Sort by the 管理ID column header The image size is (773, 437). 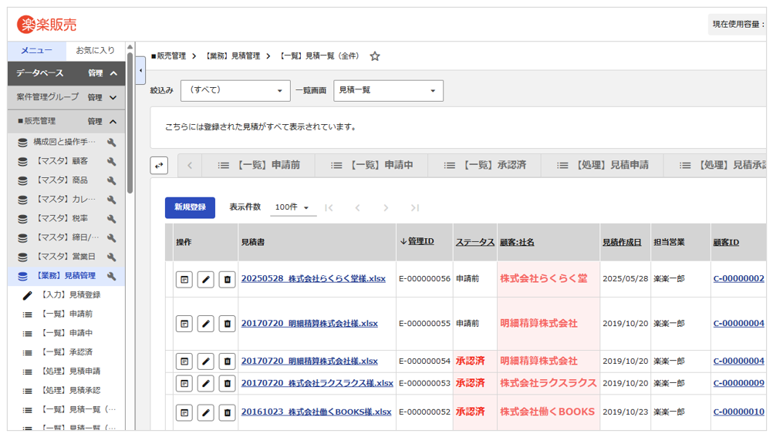pos(420,241)
